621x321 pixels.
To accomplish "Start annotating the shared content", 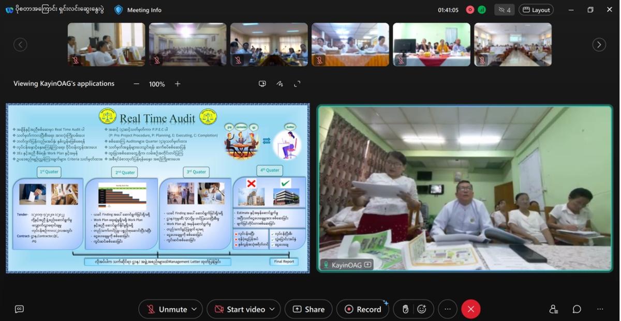I will [x=280, y=84].
